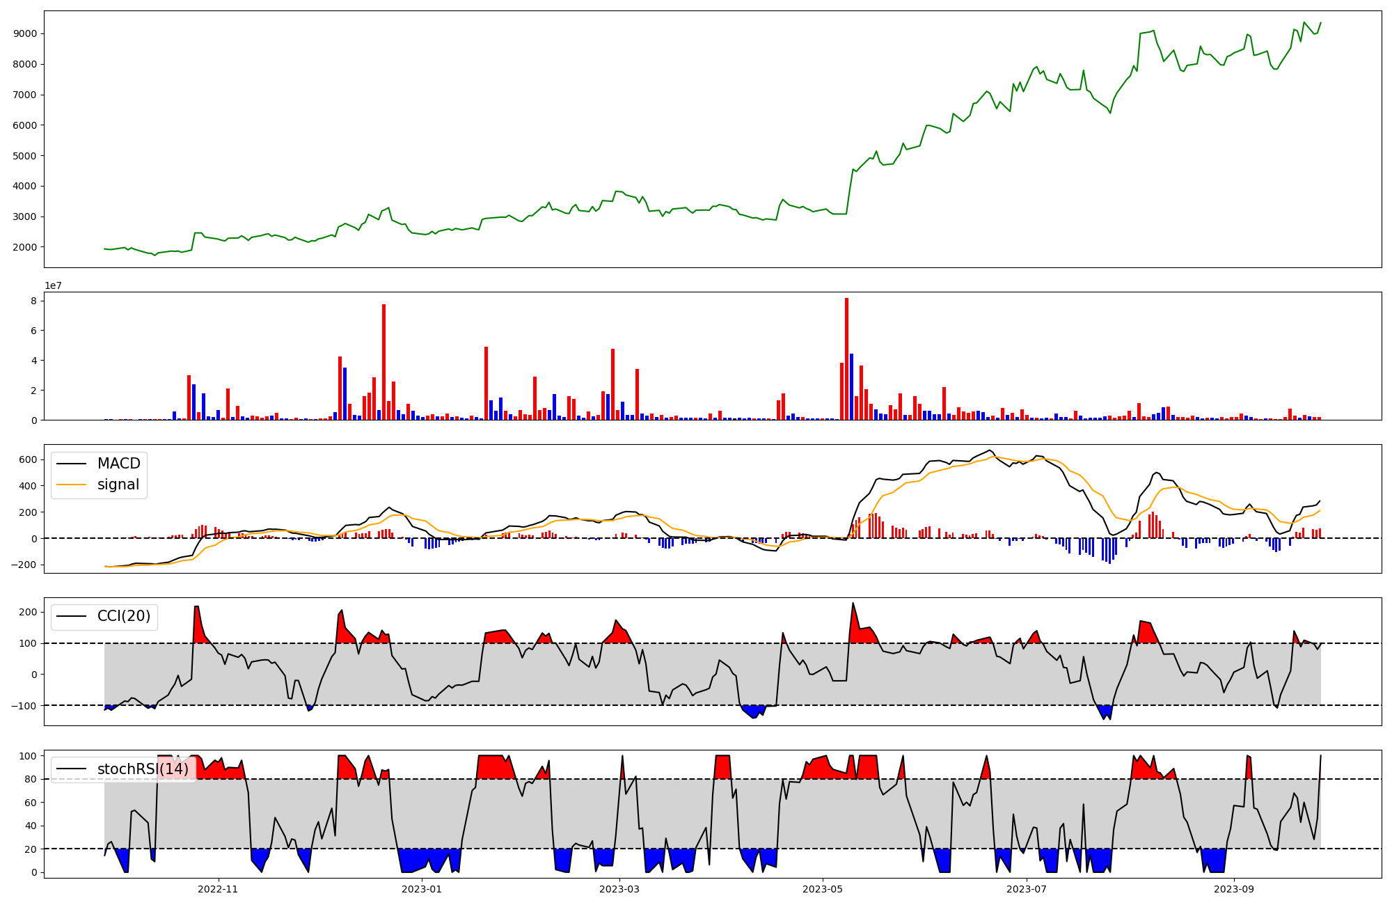
Task: Click the 80 tick on stochRSI axis
Action: tap(31, 779)
